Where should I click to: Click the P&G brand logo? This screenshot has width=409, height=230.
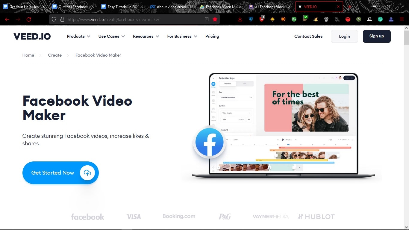[225, 217]
